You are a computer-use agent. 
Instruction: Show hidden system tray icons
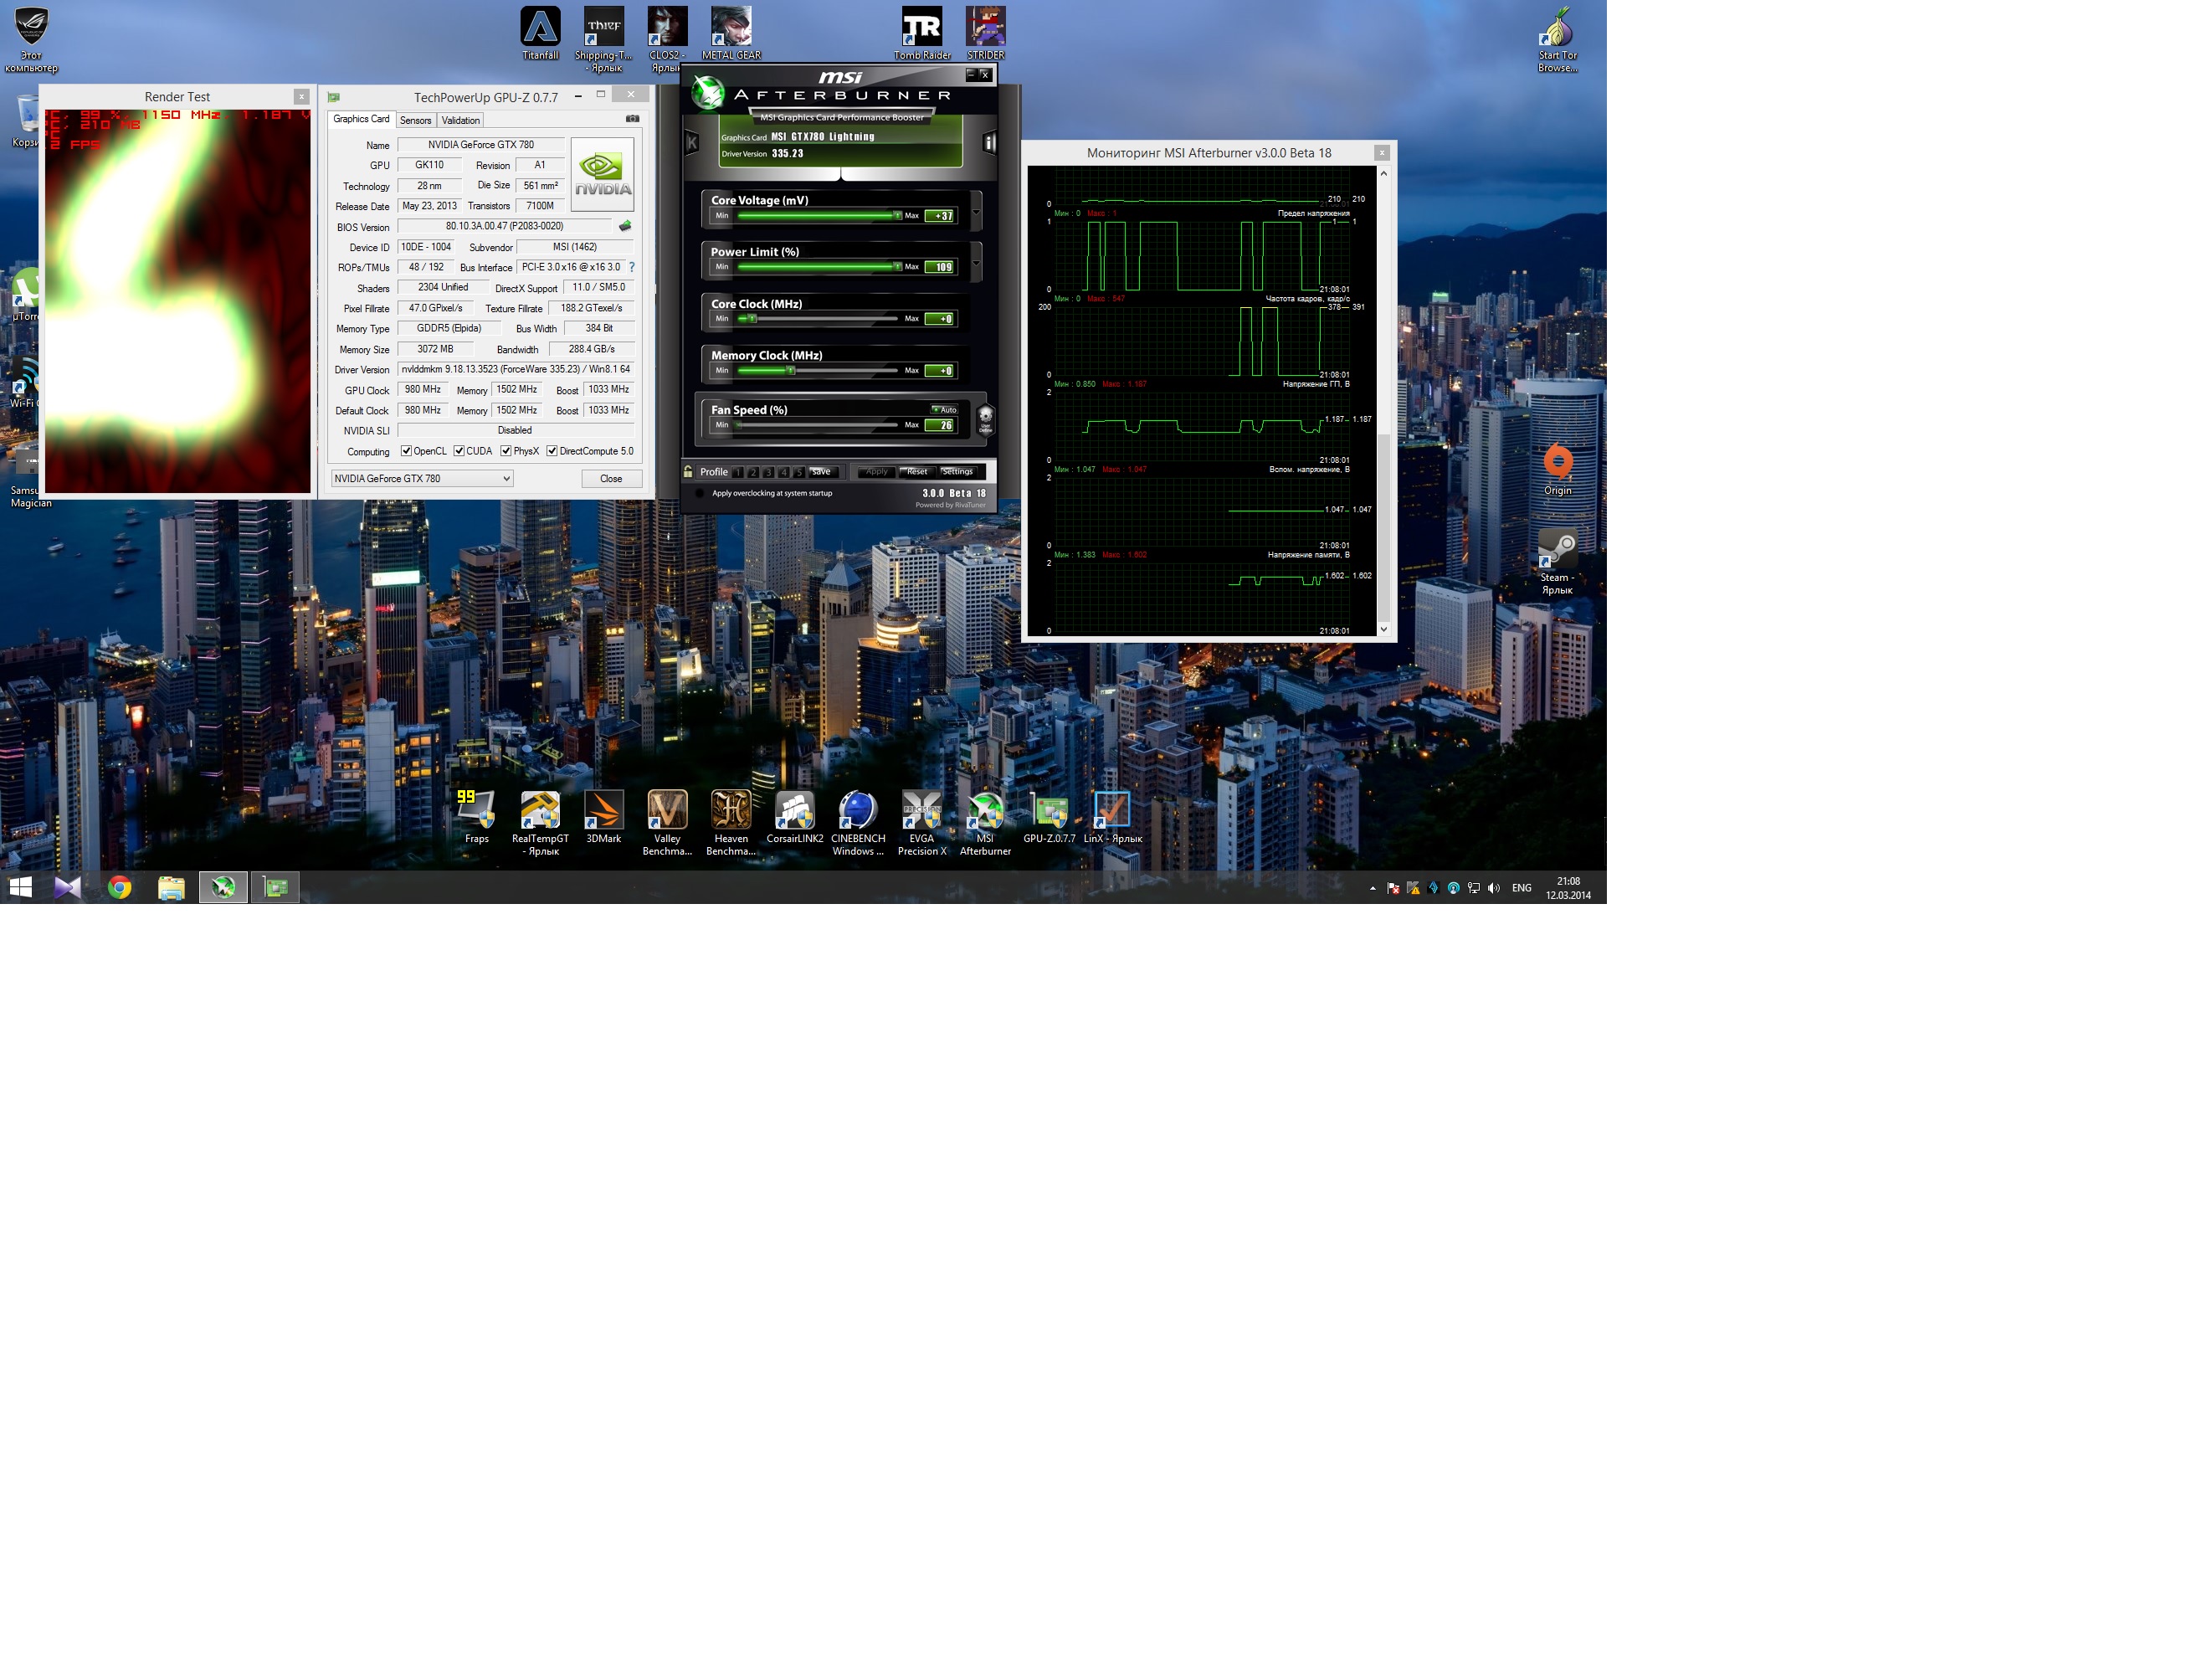pyautogui.click(x=1372, y=888)
